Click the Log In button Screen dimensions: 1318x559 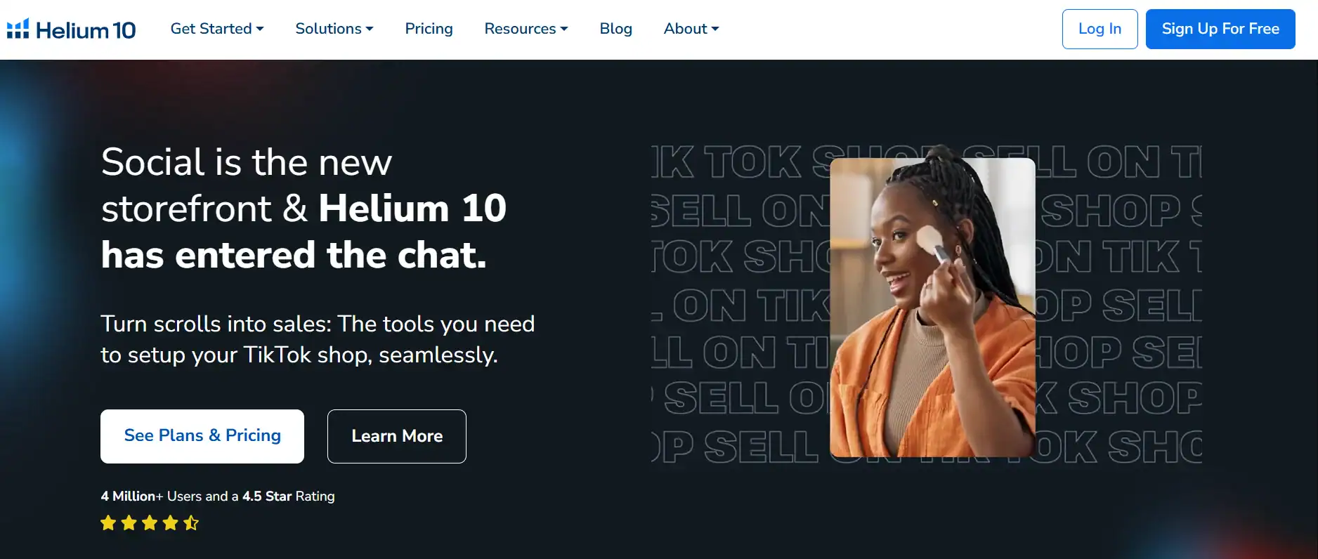(1100, 29)
